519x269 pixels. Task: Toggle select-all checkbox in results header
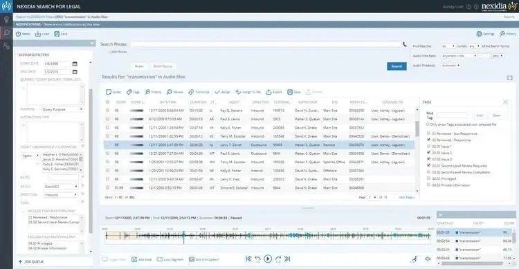107,102
